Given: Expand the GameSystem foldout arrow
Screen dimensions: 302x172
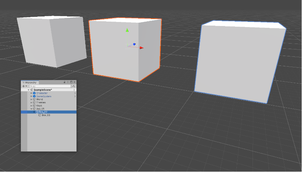Looking at the screenshot, I should [x=31, y=97].
